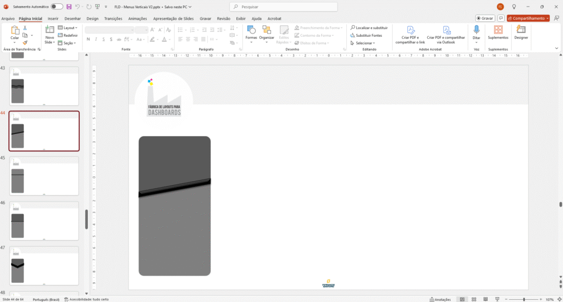Click the Save icon in title bar
The image size is (563, 302).
pos(69,7)
